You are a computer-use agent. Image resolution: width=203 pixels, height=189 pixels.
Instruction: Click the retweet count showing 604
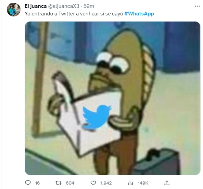70,183
